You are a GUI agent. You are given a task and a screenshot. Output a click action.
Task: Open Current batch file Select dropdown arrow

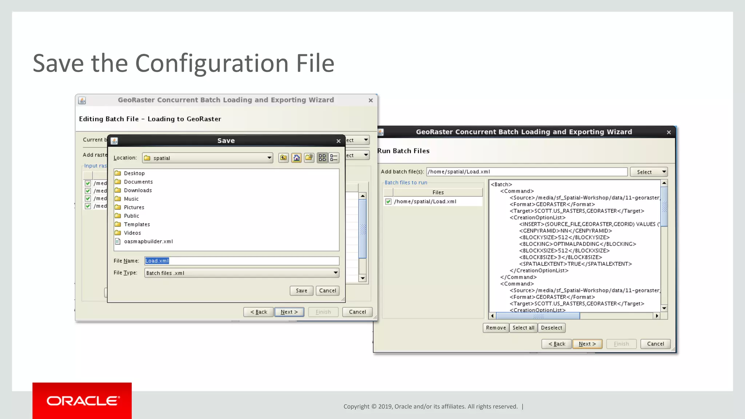click(366, 140)
